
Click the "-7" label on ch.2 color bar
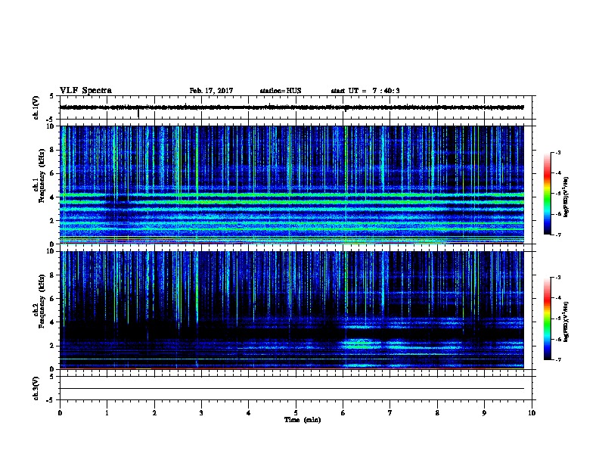(x=557, y=359)
